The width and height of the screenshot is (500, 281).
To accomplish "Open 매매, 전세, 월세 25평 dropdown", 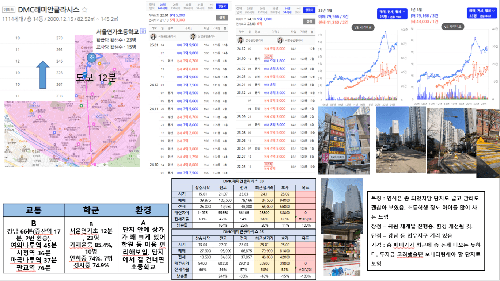I will 393,14.
